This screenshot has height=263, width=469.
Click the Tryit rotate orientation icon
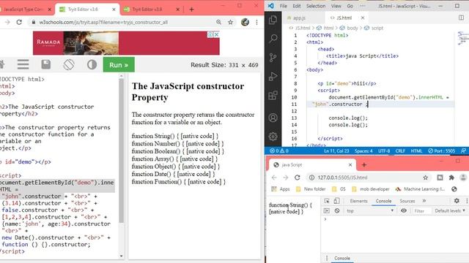point(69,64)
